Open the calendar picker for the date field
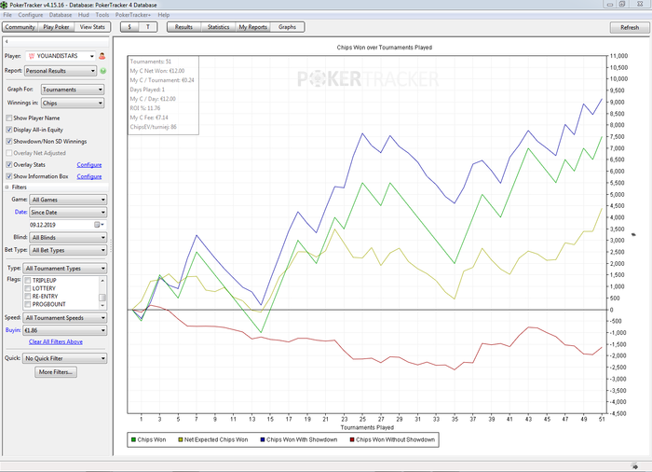Image resolution: width=652 pixels, height=472 pixels. 97,225
